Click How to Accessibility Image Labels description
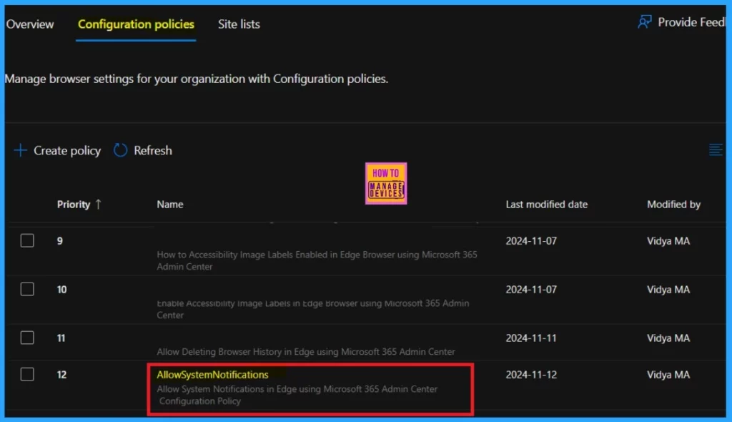The image size is (732, 422). pos(317,260)
